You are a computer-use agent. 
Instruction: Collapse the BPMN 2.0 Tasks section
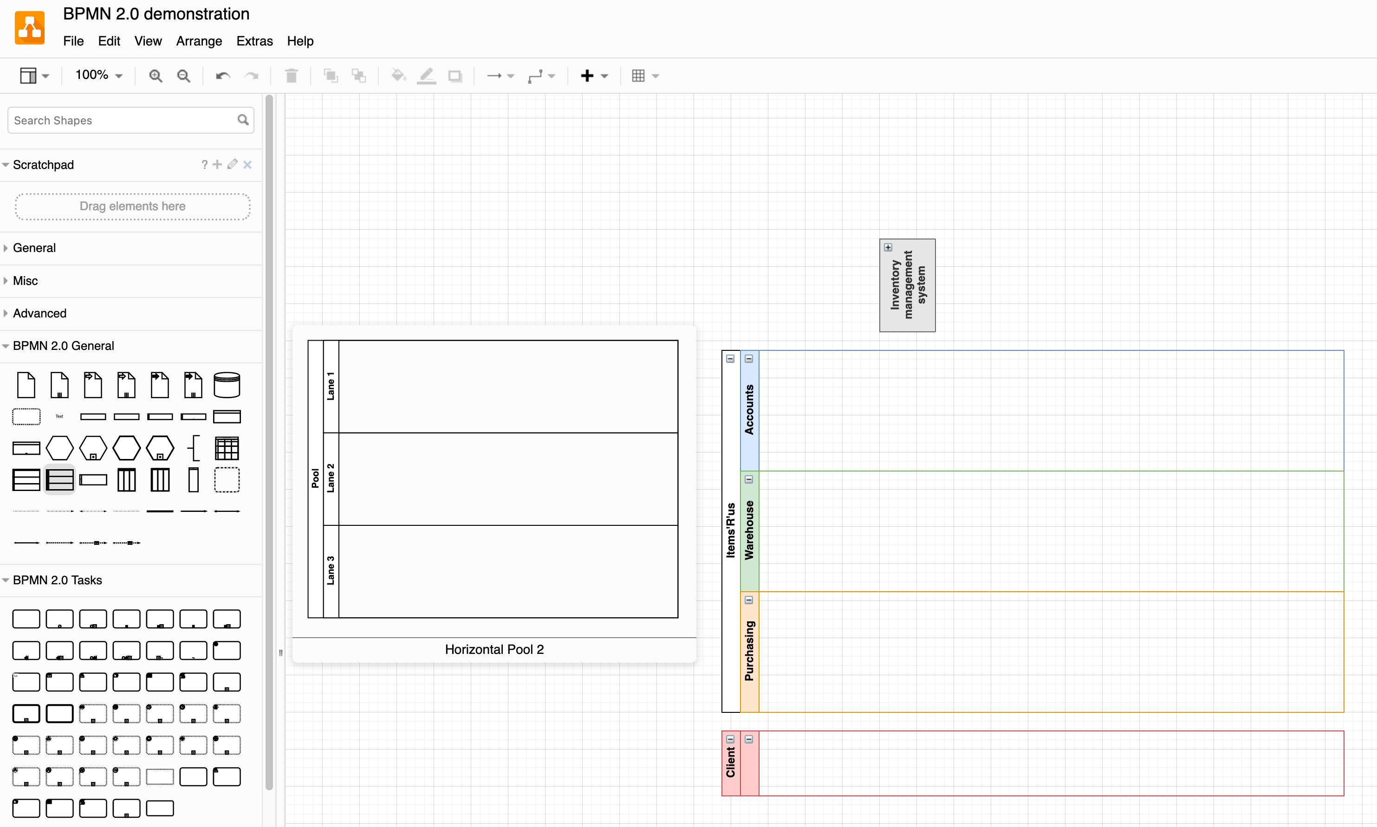pyautogui.click(x=58, y=580)
